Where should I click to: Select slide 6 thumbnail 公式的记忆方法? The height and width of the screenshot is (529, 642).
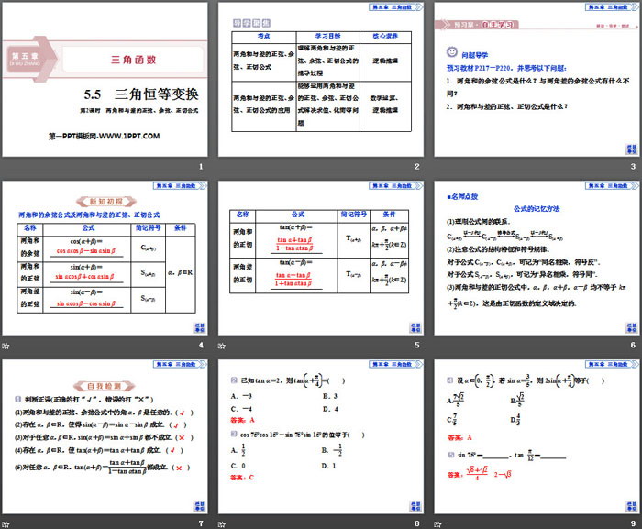pos(537,259)
